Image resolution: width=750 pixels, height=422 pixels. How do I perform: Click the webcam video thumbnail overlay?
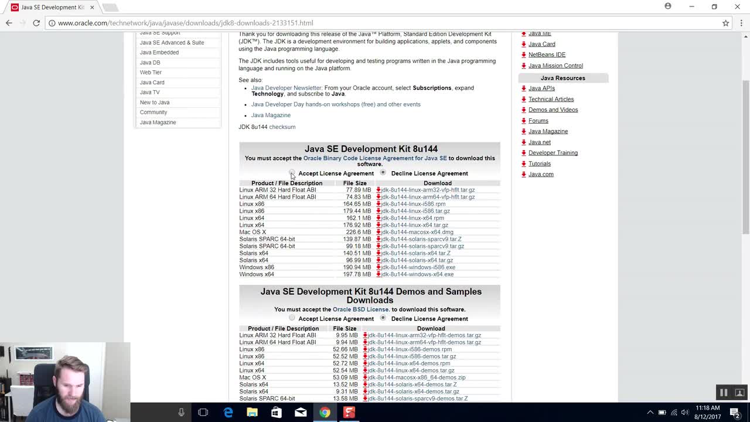65,382
